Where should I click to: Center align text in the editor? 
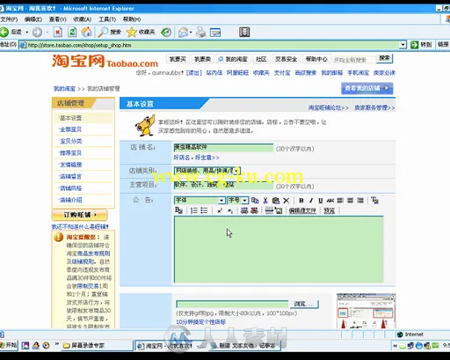tap(350, 201)
